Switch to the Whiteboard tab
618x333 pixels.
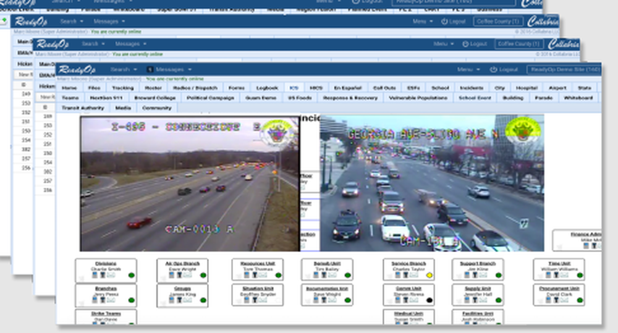click(x=578, y=98)
